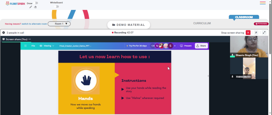Screen dimensions: 272x115
Task: Select the pencil draw tool
Action: (31, 7)
